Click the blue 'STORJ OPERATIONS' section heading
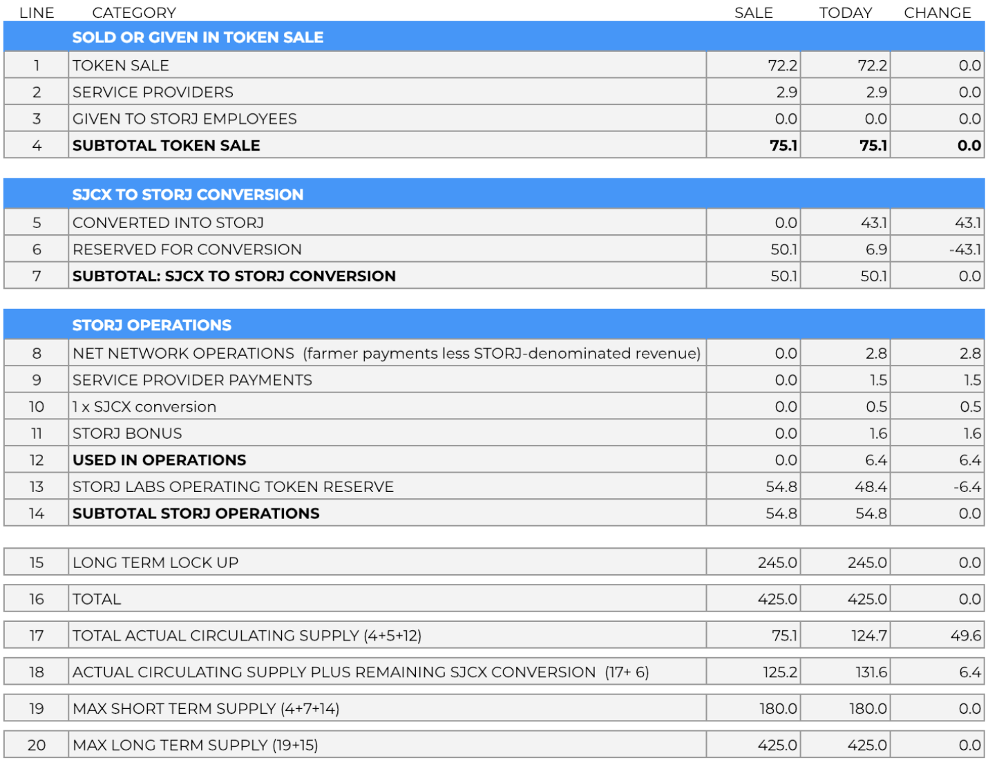The height and width of the screenshot is (767, 988). point(152,325)
